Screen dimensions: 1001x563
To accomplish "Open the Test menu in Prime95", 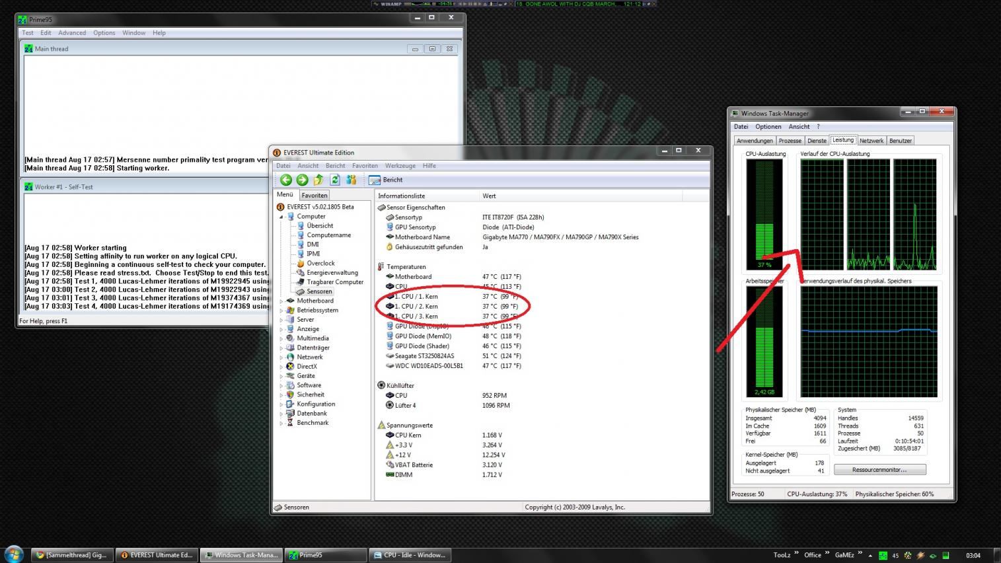I will 28,32.
